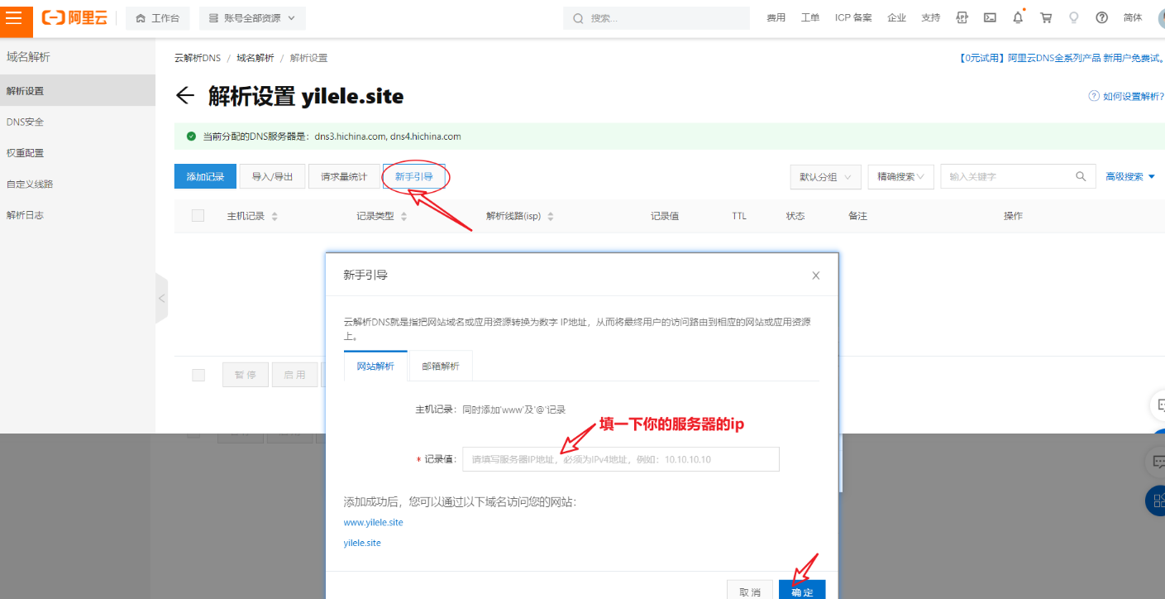Screen dimensions: 1165x599
Task: Open the 企业 menu
Action: click(896, 18)
